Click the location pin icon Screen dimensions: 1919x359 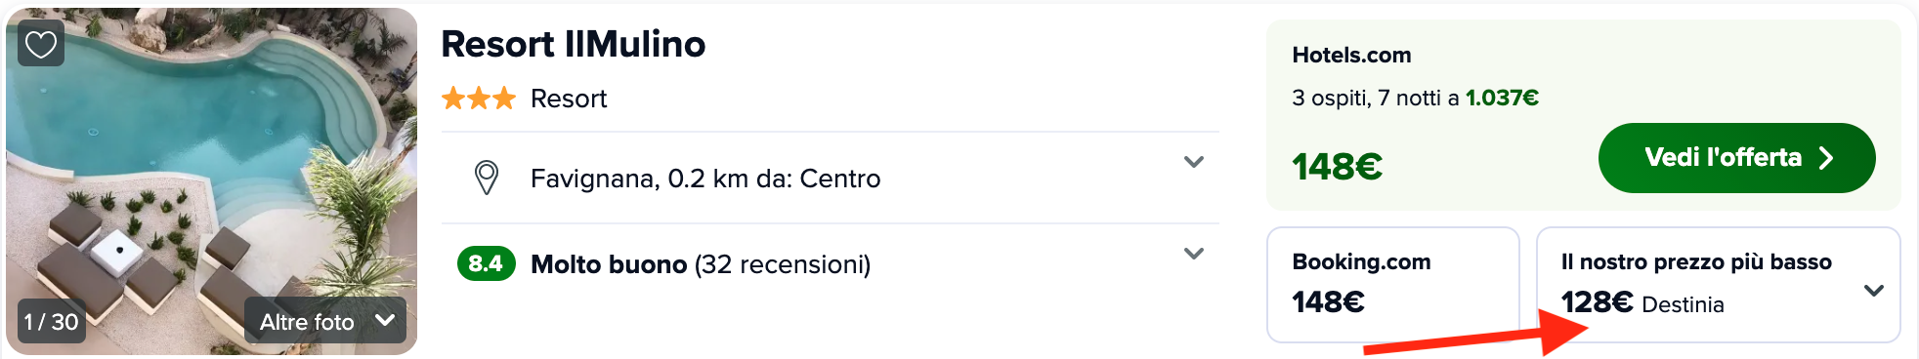(x=486, y=178)
